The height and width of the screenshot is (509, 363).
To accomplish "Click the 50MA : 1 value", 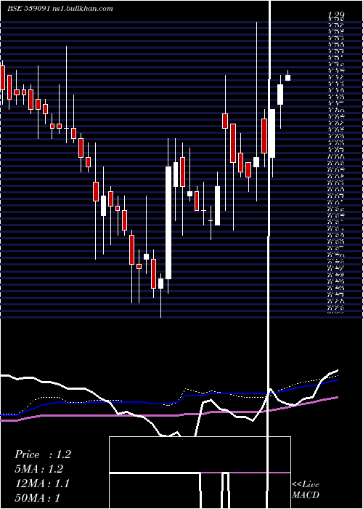I will [x=38, y=497].
